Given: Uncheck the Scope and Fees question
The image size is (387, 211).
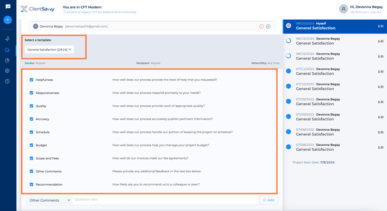Looking at the screenshot, I should [x=31, y=158].
